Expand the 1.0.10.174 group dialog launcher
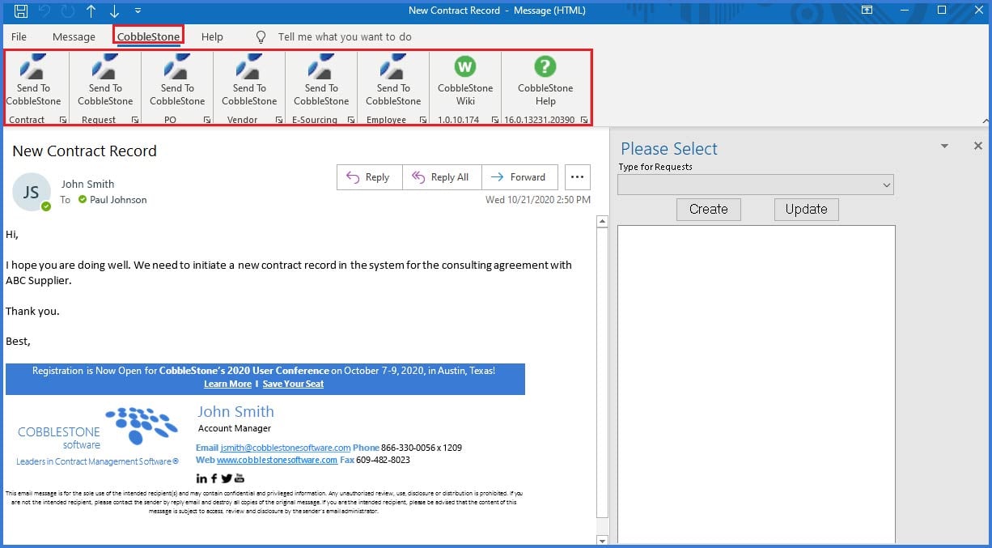992x548 pixels. 495,120
